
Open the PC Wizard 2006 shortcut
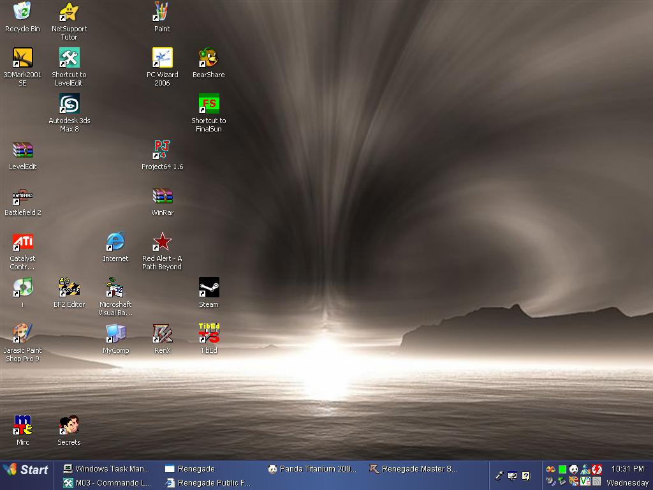(162, 58)
